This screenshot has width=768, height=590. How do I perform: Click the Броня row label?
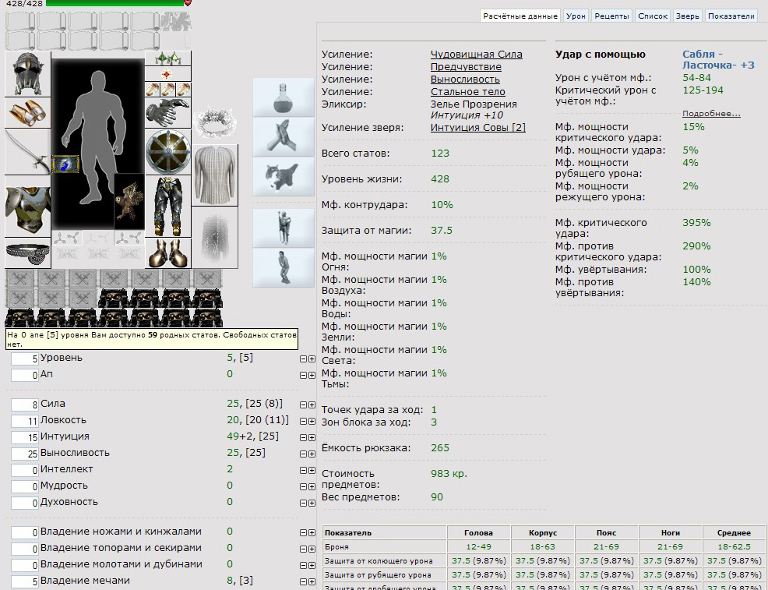[385, 547]
